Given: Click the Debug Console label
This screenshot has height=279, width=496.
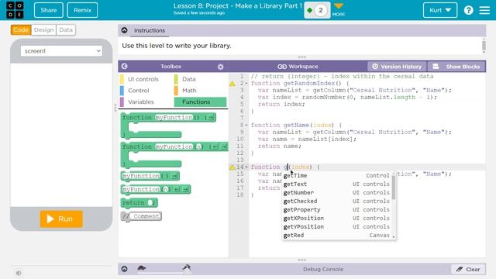Looking at the screenshot, I should (323, 269).
